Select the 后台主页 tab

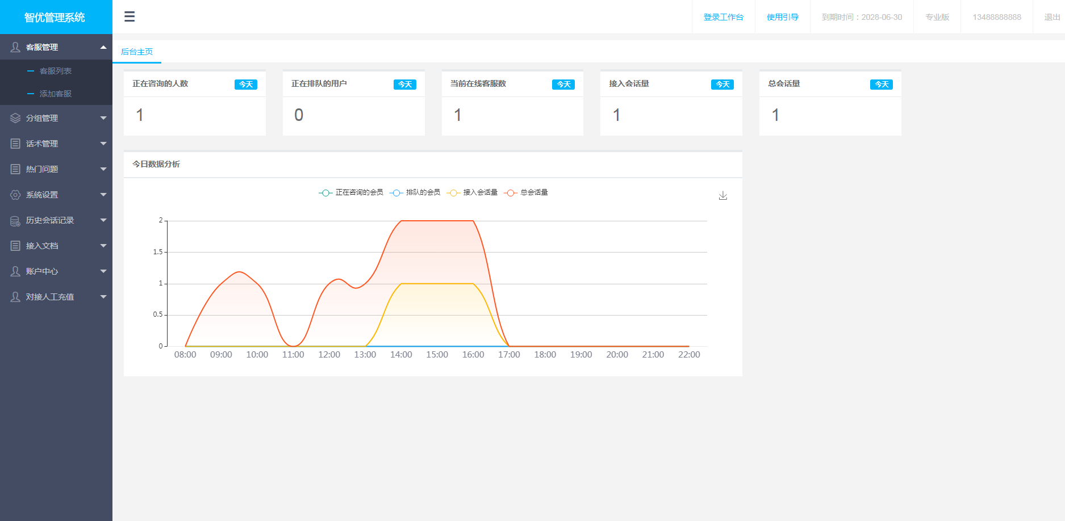(137, 52)
